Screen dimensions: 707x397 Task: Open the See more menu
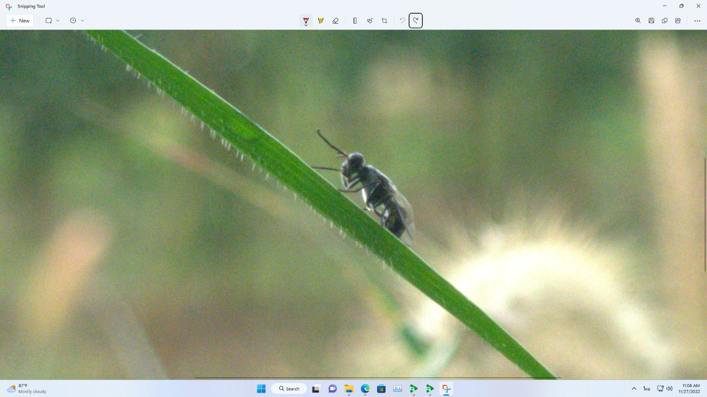(697, 21)
